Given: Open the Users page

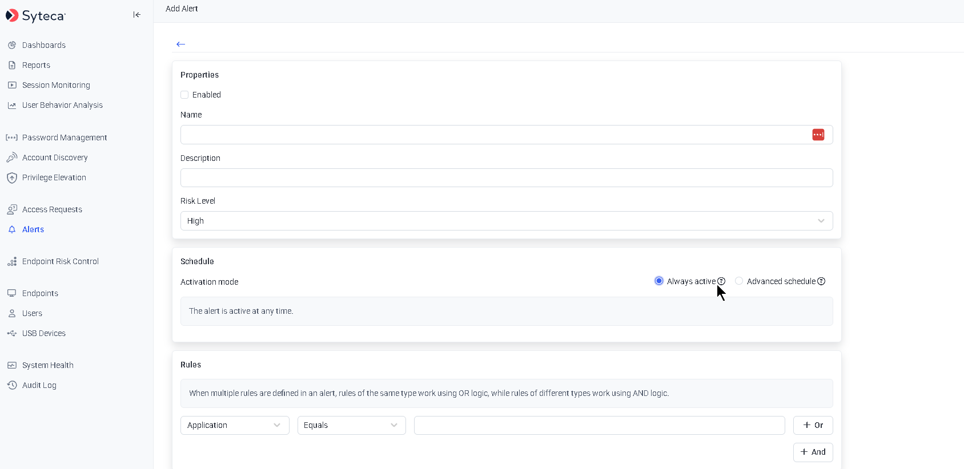Looking at the screenshot, I should 32,313.
